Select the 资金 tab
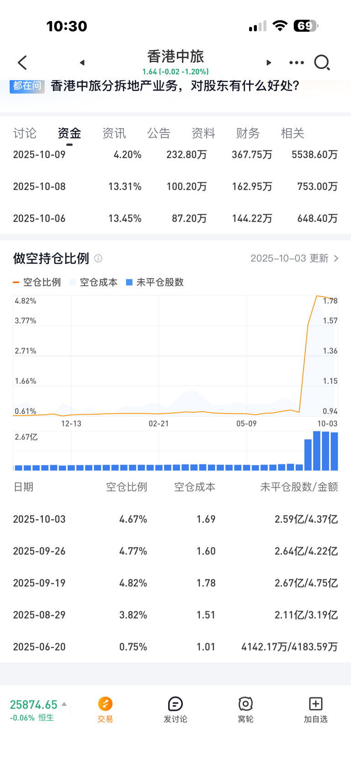 69,133
